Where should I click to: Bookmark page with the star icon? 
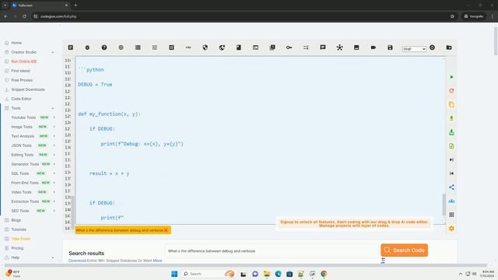coord(452,16)
